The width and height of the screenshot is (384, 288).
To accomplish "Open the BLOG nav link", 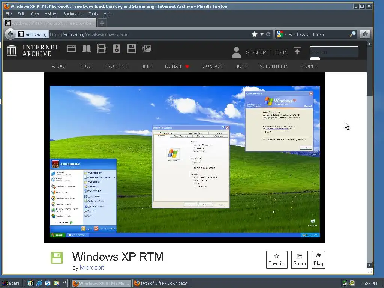I will 86,66.
